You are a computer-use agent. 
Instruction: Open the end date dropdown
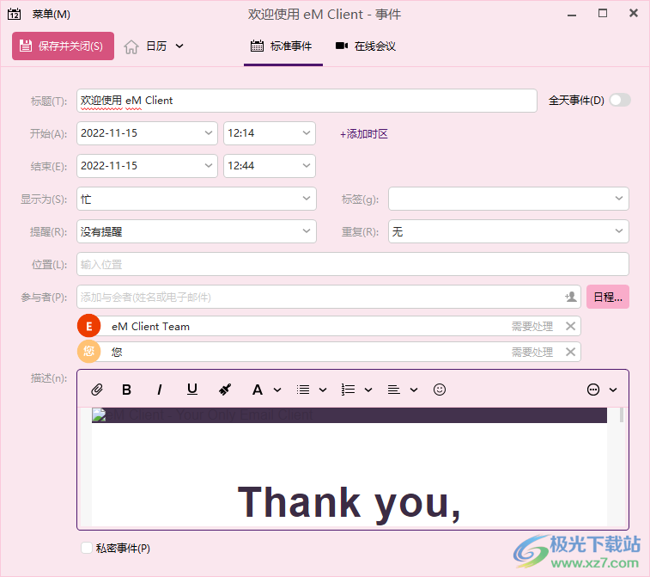click(x=208, y=166)
